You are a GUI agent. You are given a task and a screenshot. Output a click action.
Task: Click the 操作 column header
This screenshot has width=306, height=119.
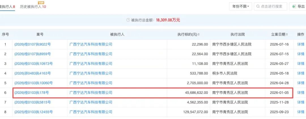click(x=301, y=34)
